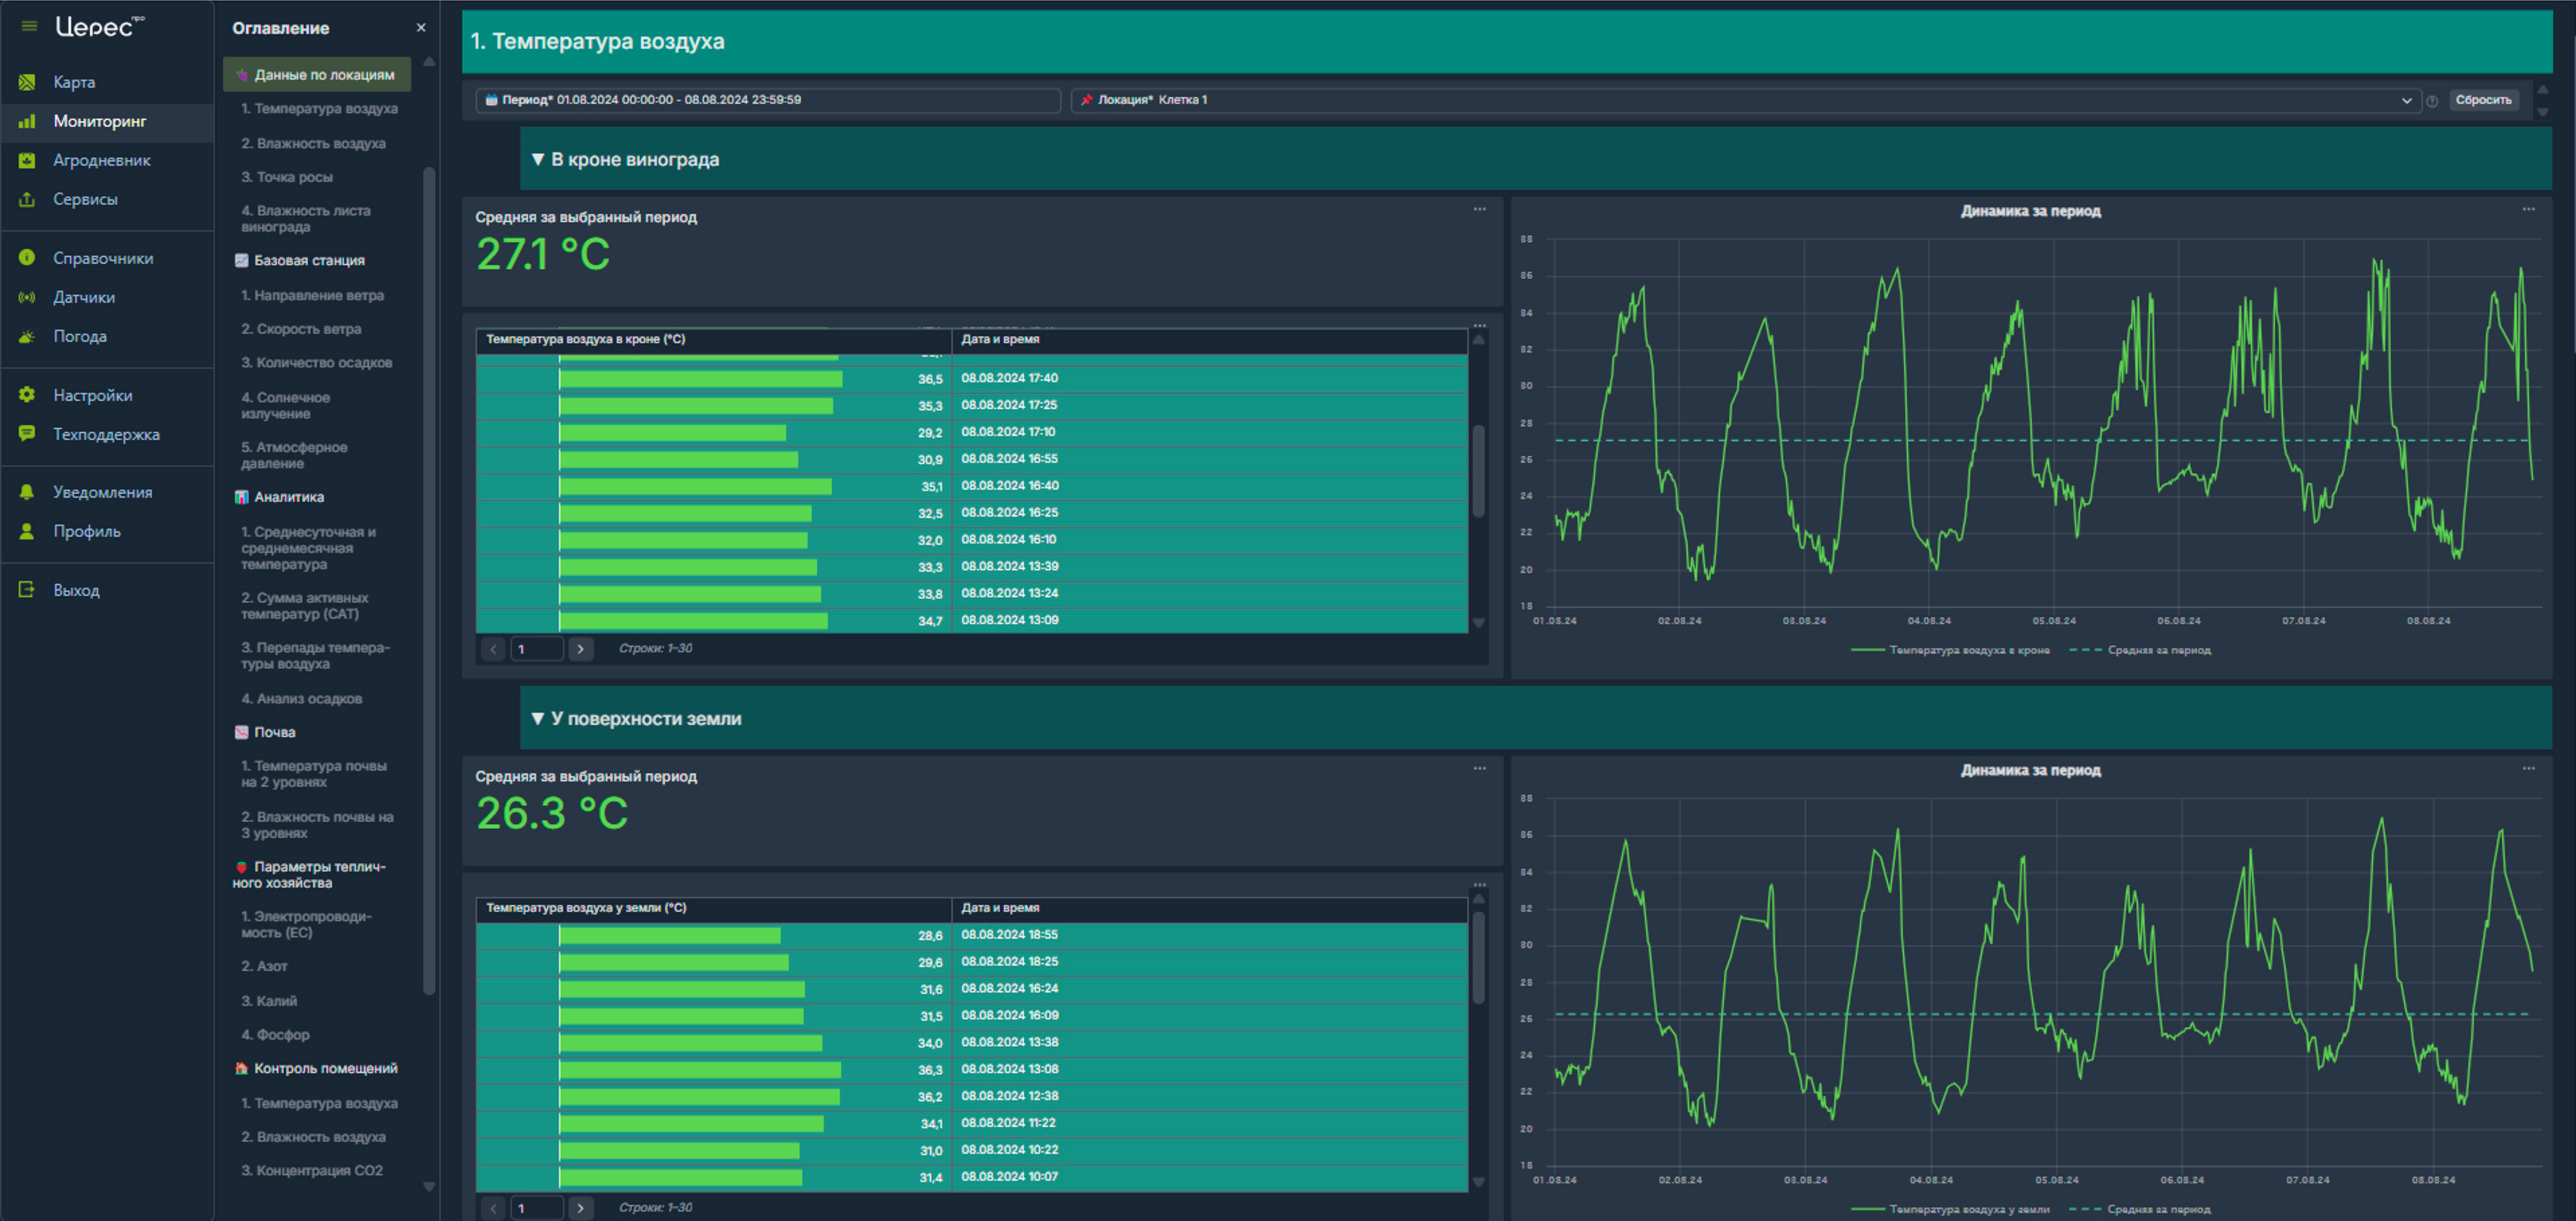The image size is (2576, 1221).
Task: Go to next page in crown table
Action: point(580,649)
